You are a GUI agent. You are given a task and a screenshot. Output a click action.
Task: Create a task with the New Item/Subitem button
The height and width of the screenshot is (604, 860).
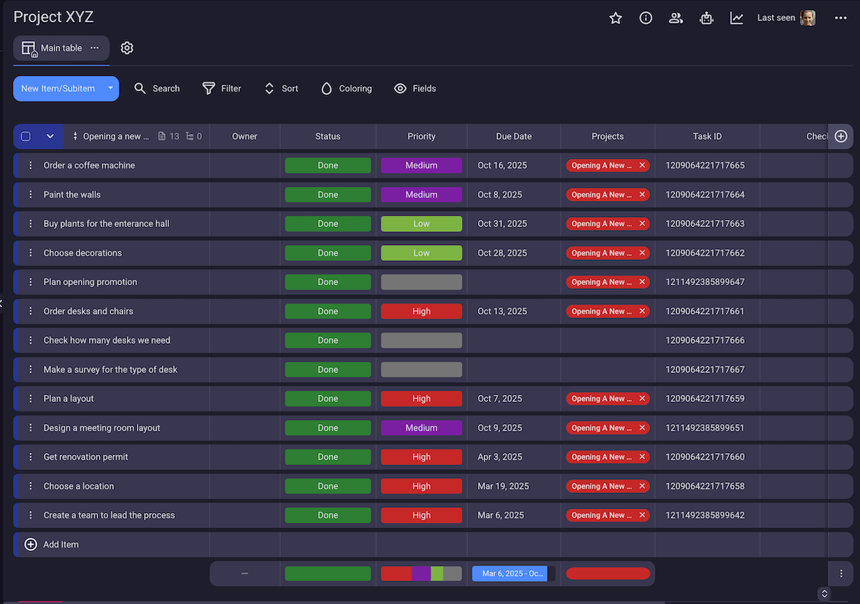click(57, 88)
